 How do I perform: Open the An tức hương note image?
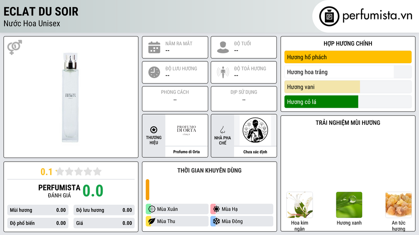[399, 205]
